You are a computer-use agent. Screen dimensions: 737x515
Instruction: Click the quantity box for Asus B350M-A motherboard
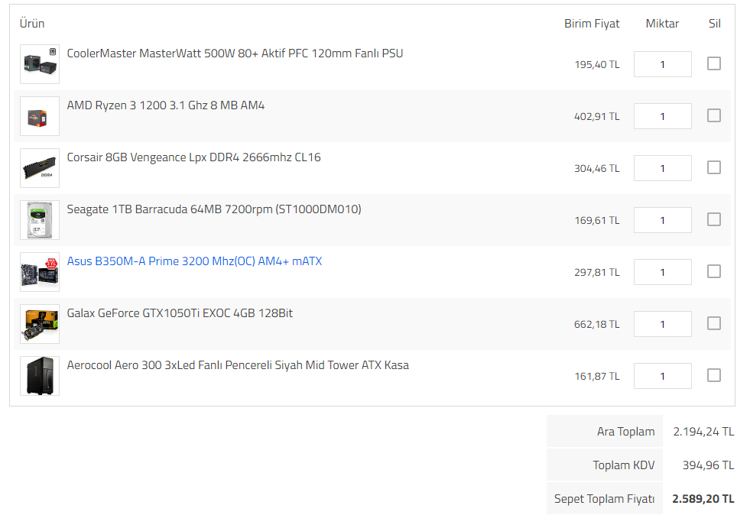[662, 272]
